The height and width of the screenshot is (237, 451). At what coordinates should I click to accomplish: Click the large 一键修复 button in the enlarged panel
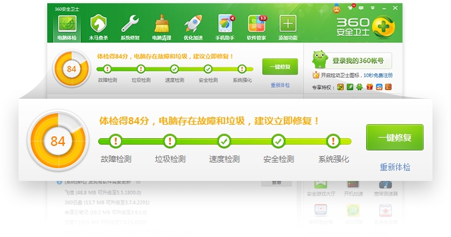(x=395, y=138)
